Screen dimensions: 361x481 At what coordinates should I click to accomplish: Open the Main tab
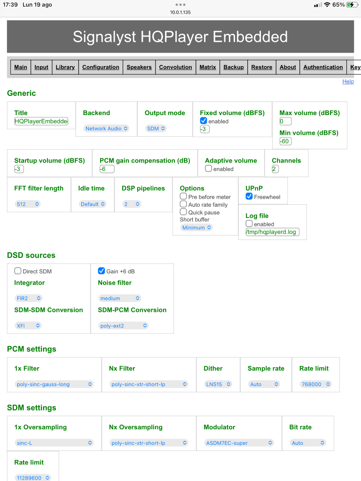point(21,67)
